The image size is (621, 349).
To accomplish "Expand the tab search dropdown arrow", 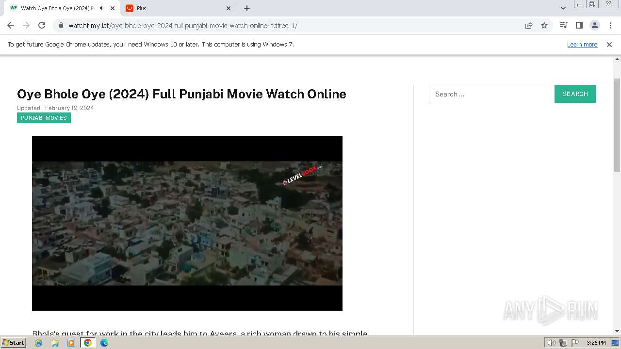I will 563,8.
